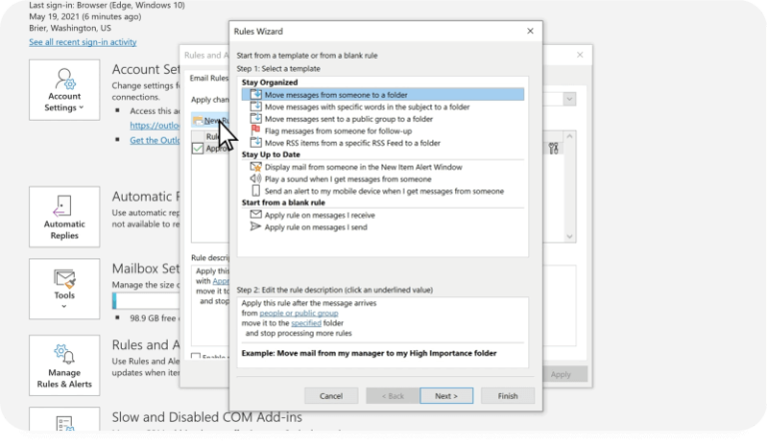
Task: Click the New Rule button in Rules and Alerts
Action: click(211, 120)
